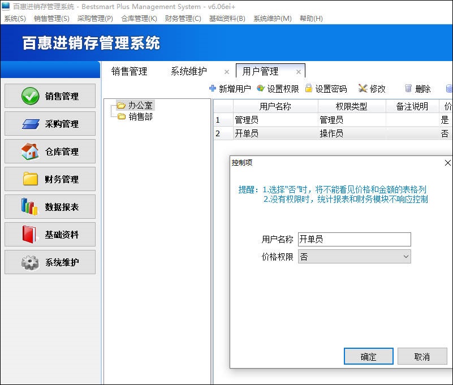Open the 采购管理(P) menu
Image resolution: width=453 pixels, height=385 pixels.
tap(94, 18)
